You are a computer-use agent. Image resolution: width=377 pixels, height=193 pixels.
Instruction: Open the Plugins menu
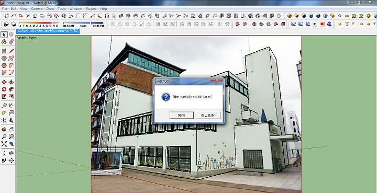(91, 9)
